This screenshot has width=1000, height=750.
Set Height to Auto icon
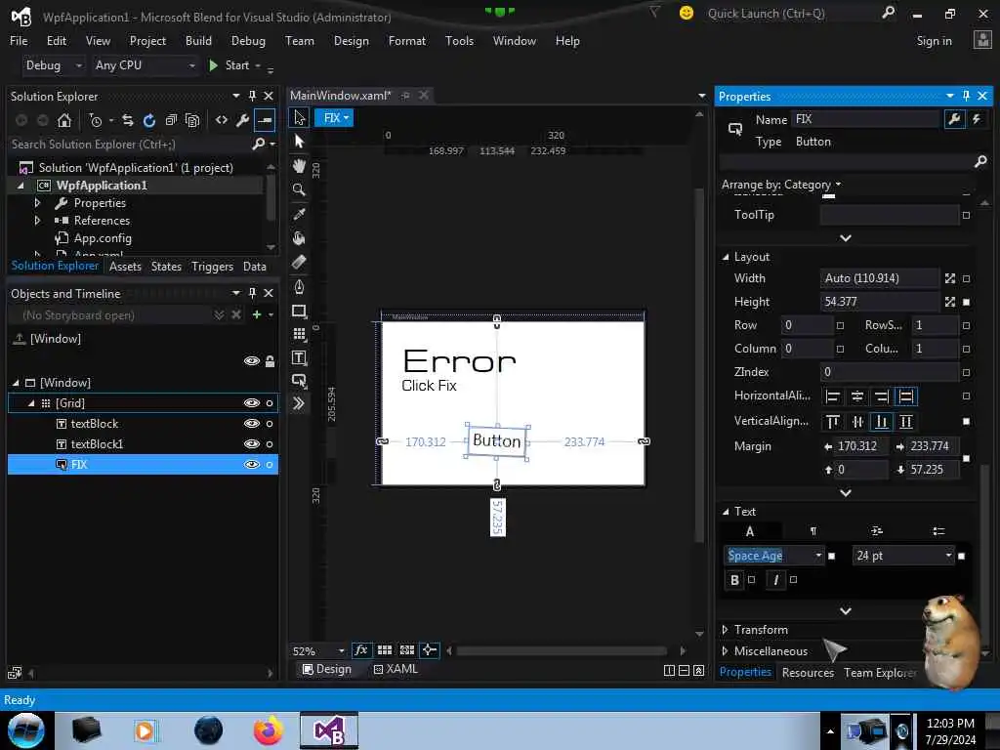click(x=950, y=302)
